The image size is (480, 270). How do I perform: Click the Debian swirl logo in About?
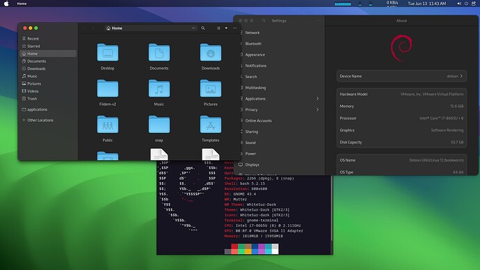click(x=401, y=48)
